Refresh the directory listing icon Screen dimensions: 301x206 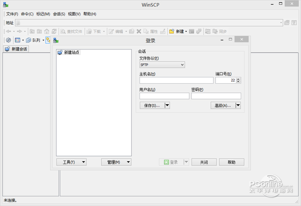pyautogui.click(x=54, y=31)
